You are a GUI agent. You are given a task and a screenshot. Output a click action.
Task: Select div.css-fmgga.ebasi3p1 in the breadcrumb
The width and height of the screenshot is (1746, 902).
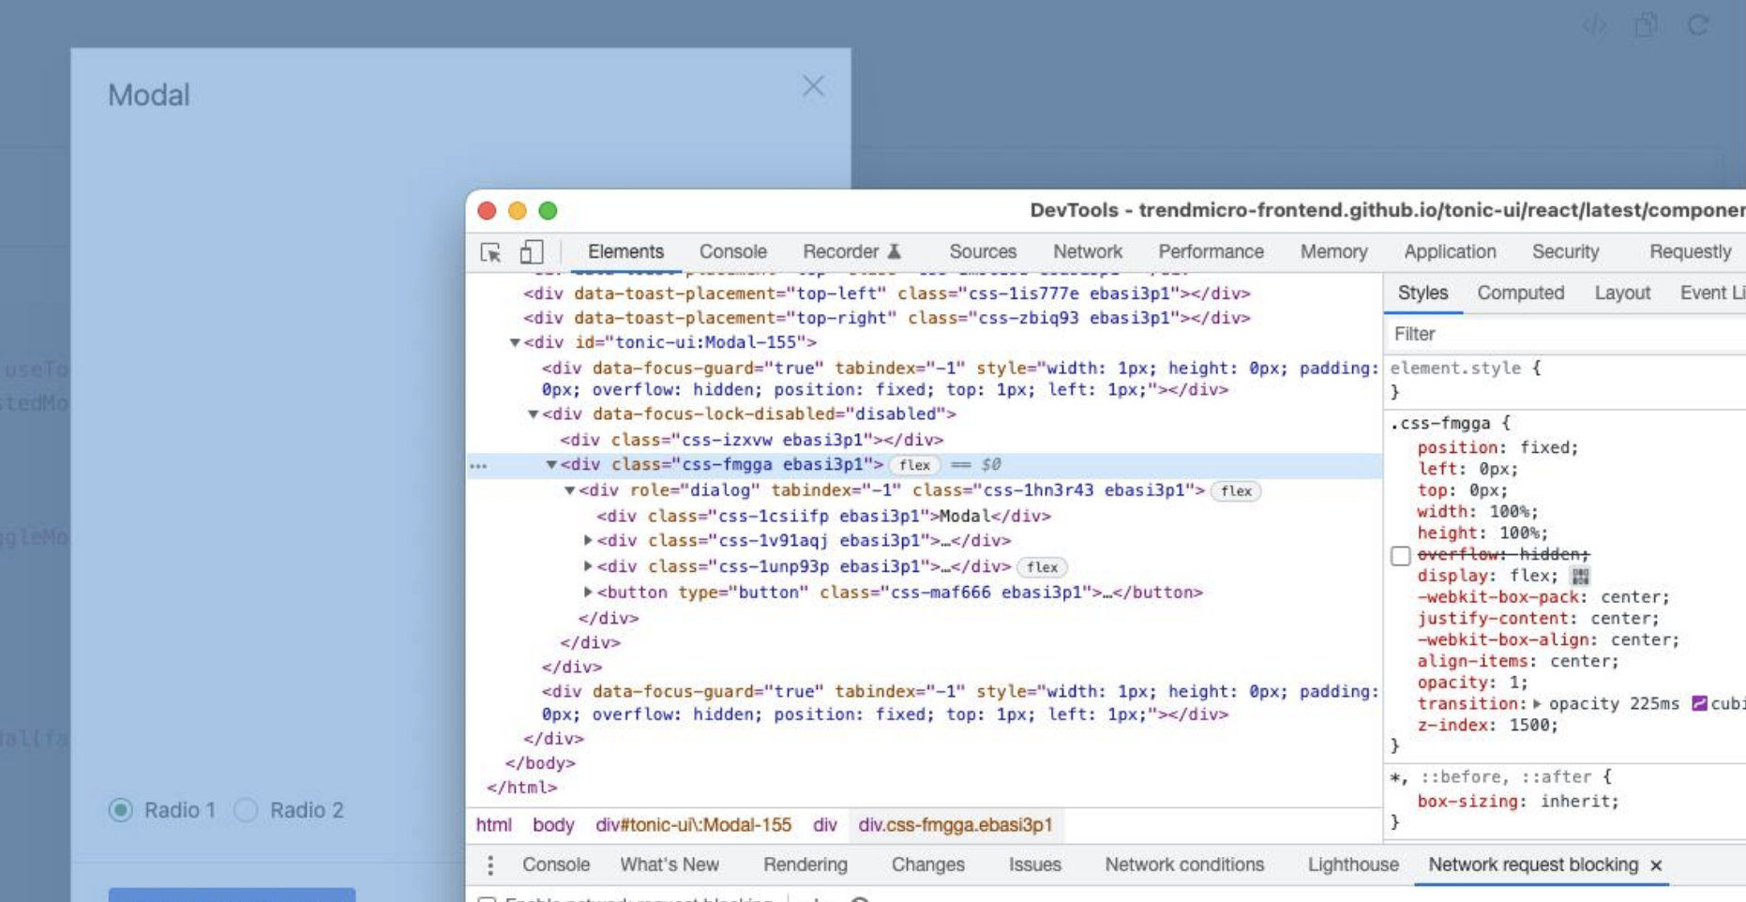956,826
